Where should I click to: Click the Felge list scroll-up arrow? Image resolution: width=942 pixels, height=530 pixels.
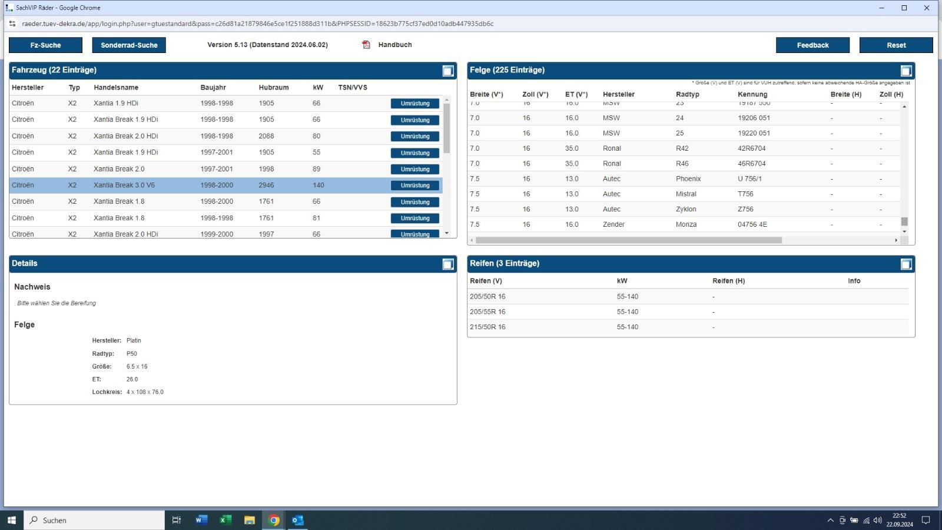click(904, 107)
